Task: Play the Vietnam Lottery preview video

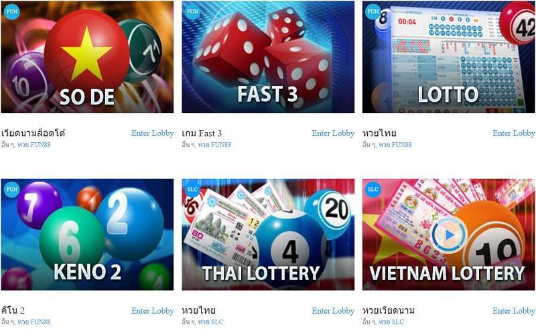Action: [x=448, y=235]
